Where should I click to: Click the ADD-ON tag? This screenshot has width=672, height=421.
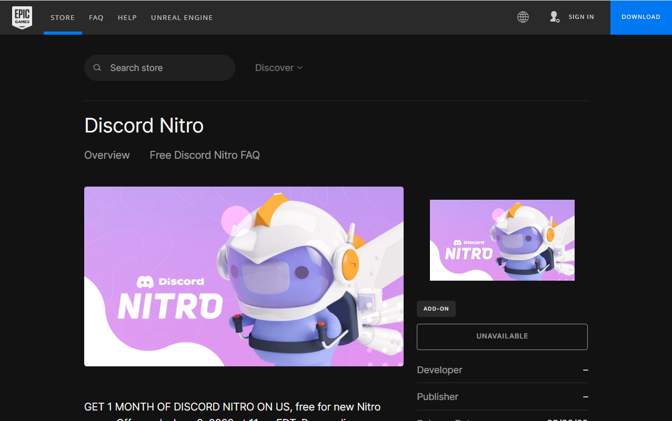(436, 309)
